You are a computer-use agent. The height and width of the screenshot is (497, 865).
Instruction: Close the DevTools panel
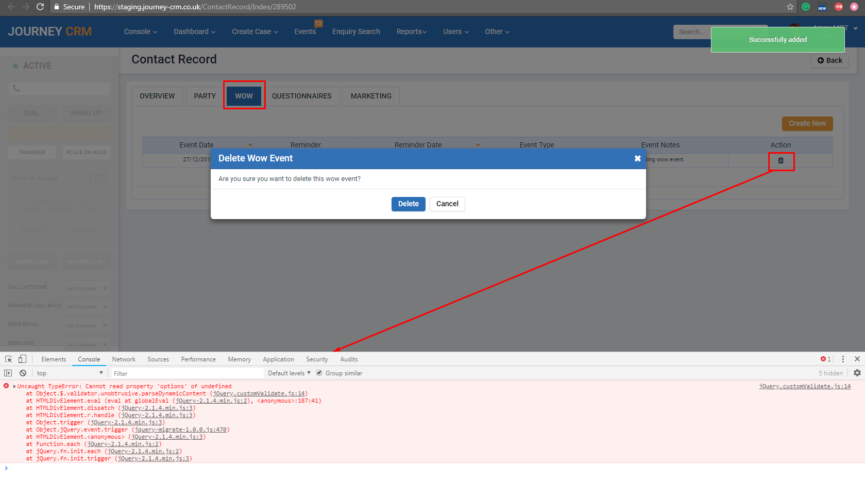857,359
